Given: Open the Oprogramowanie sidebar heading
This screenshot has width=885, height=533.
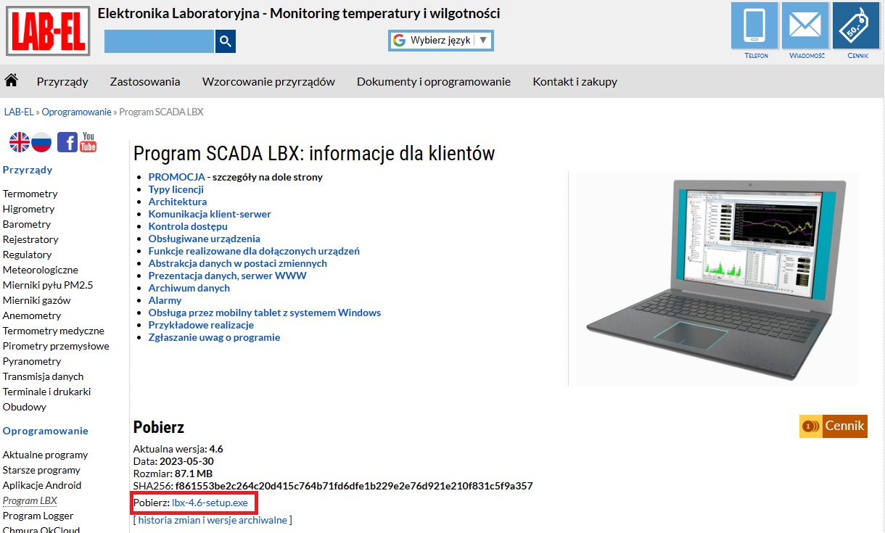Looking at the screenshot, I should [46, 431].
